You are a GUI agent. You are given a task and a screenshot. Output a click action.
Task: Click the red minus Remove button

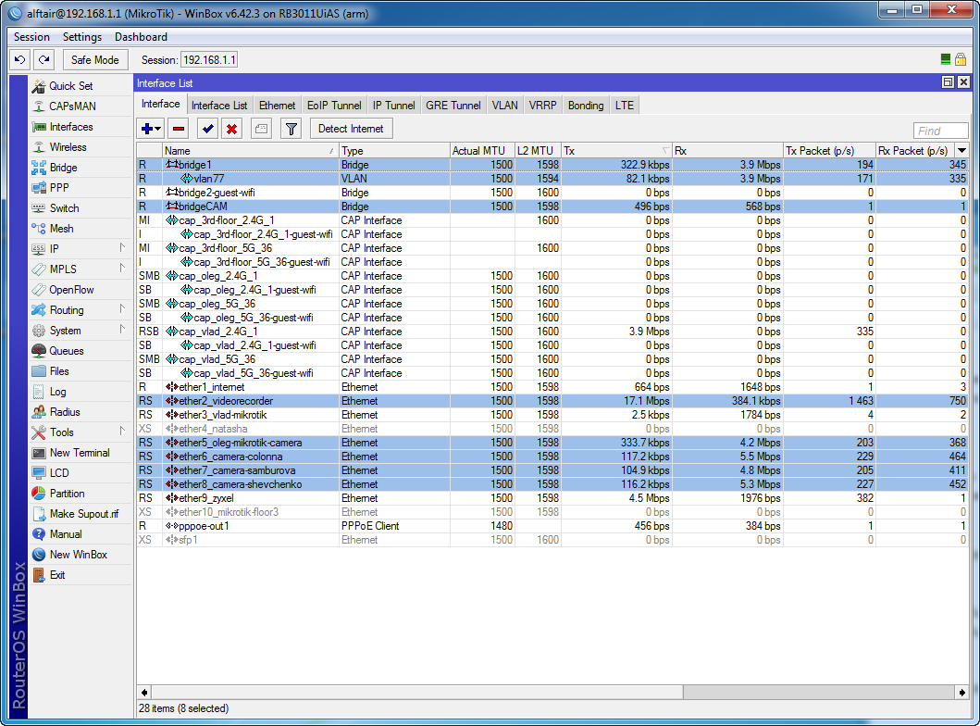[x=179, y=129]
